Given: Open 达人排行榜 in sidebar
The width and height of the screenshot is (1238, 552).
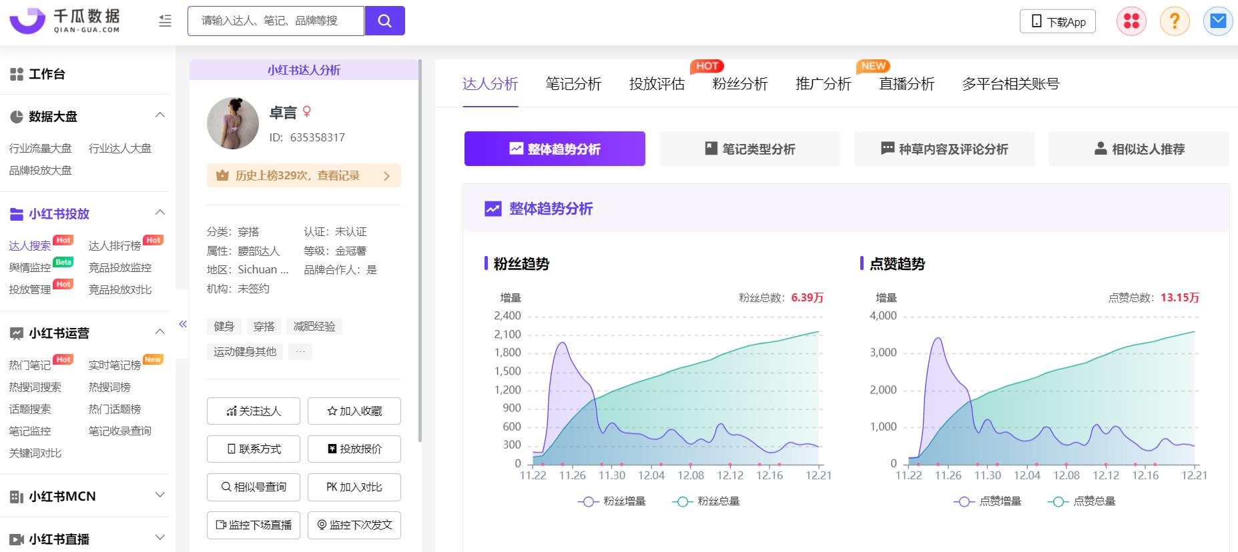Looking at the screenshot, I should coord(115,246).
